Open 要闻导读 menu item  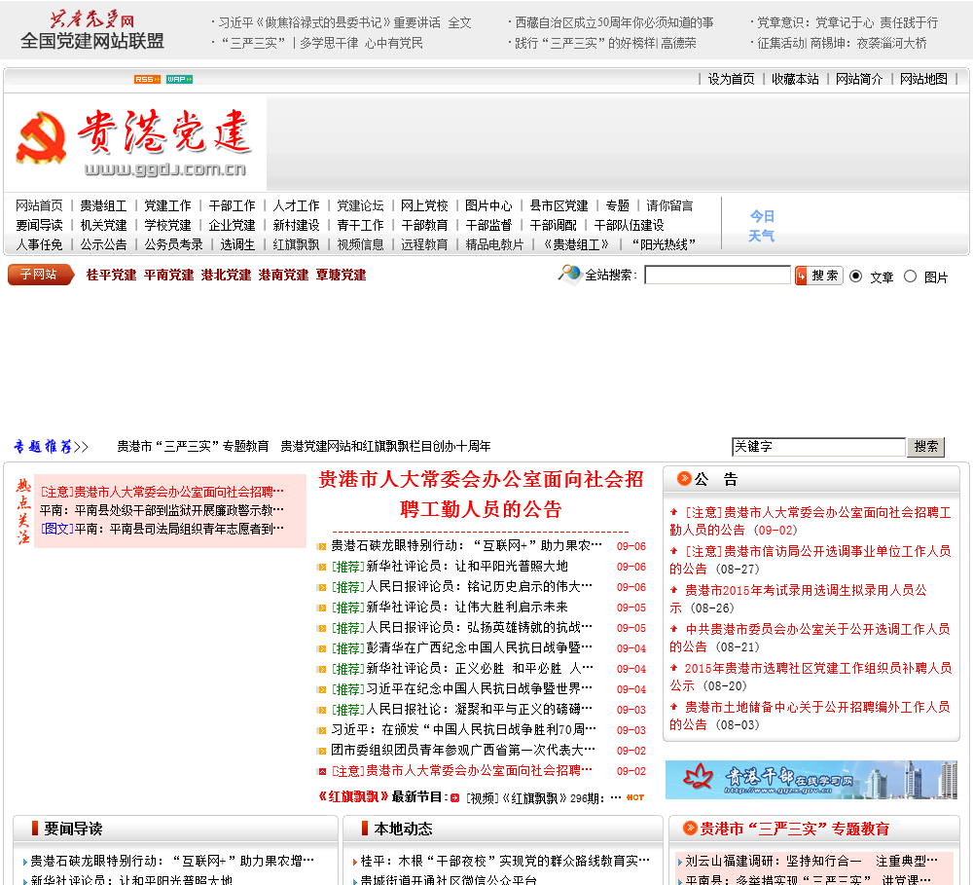tap(39, 225)
